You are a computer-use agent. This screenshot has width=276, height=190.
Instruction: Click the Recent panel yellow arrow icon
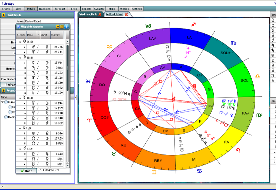3,90
